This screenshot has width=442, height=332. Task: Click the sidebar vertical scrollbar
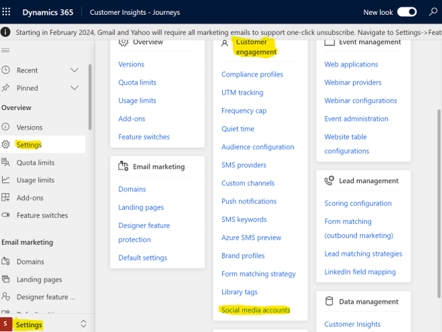[90, 97]
